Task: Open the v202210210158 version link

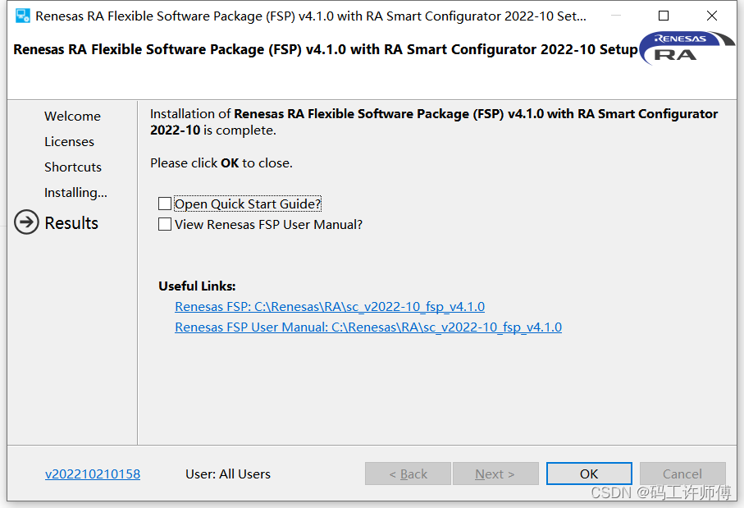Action: point(93,474)
